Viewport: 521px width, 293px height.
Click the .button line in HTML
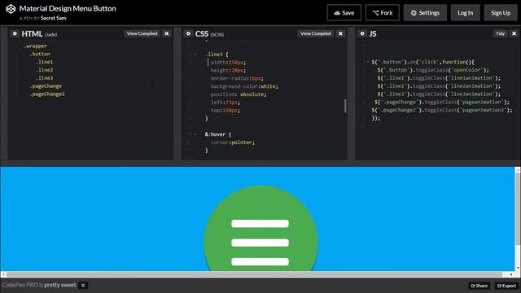(40, 55)
